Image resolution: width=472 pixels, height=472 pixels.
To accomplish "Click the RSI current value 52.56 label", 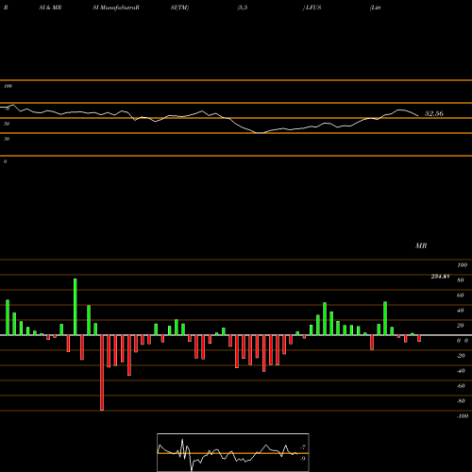I will click(434, 113).
